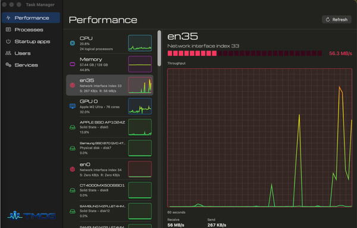Screen dimensions: 357x228
Task: Click the disk8 drive icon
Action: [73, 191]
